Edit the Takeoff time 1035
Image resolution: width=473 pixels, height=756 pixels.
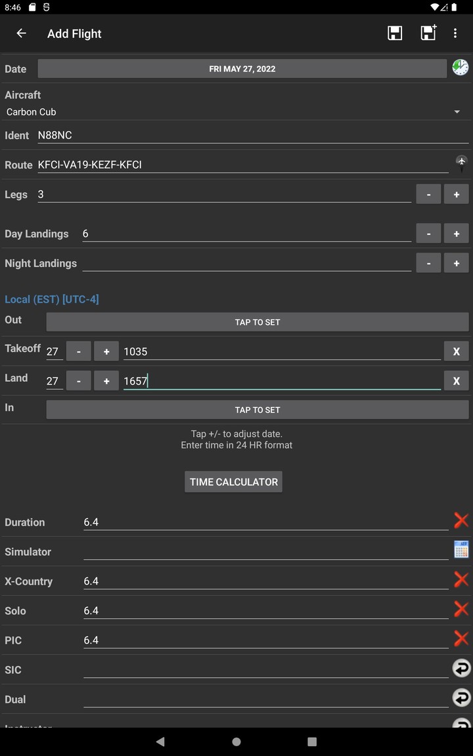282,352
